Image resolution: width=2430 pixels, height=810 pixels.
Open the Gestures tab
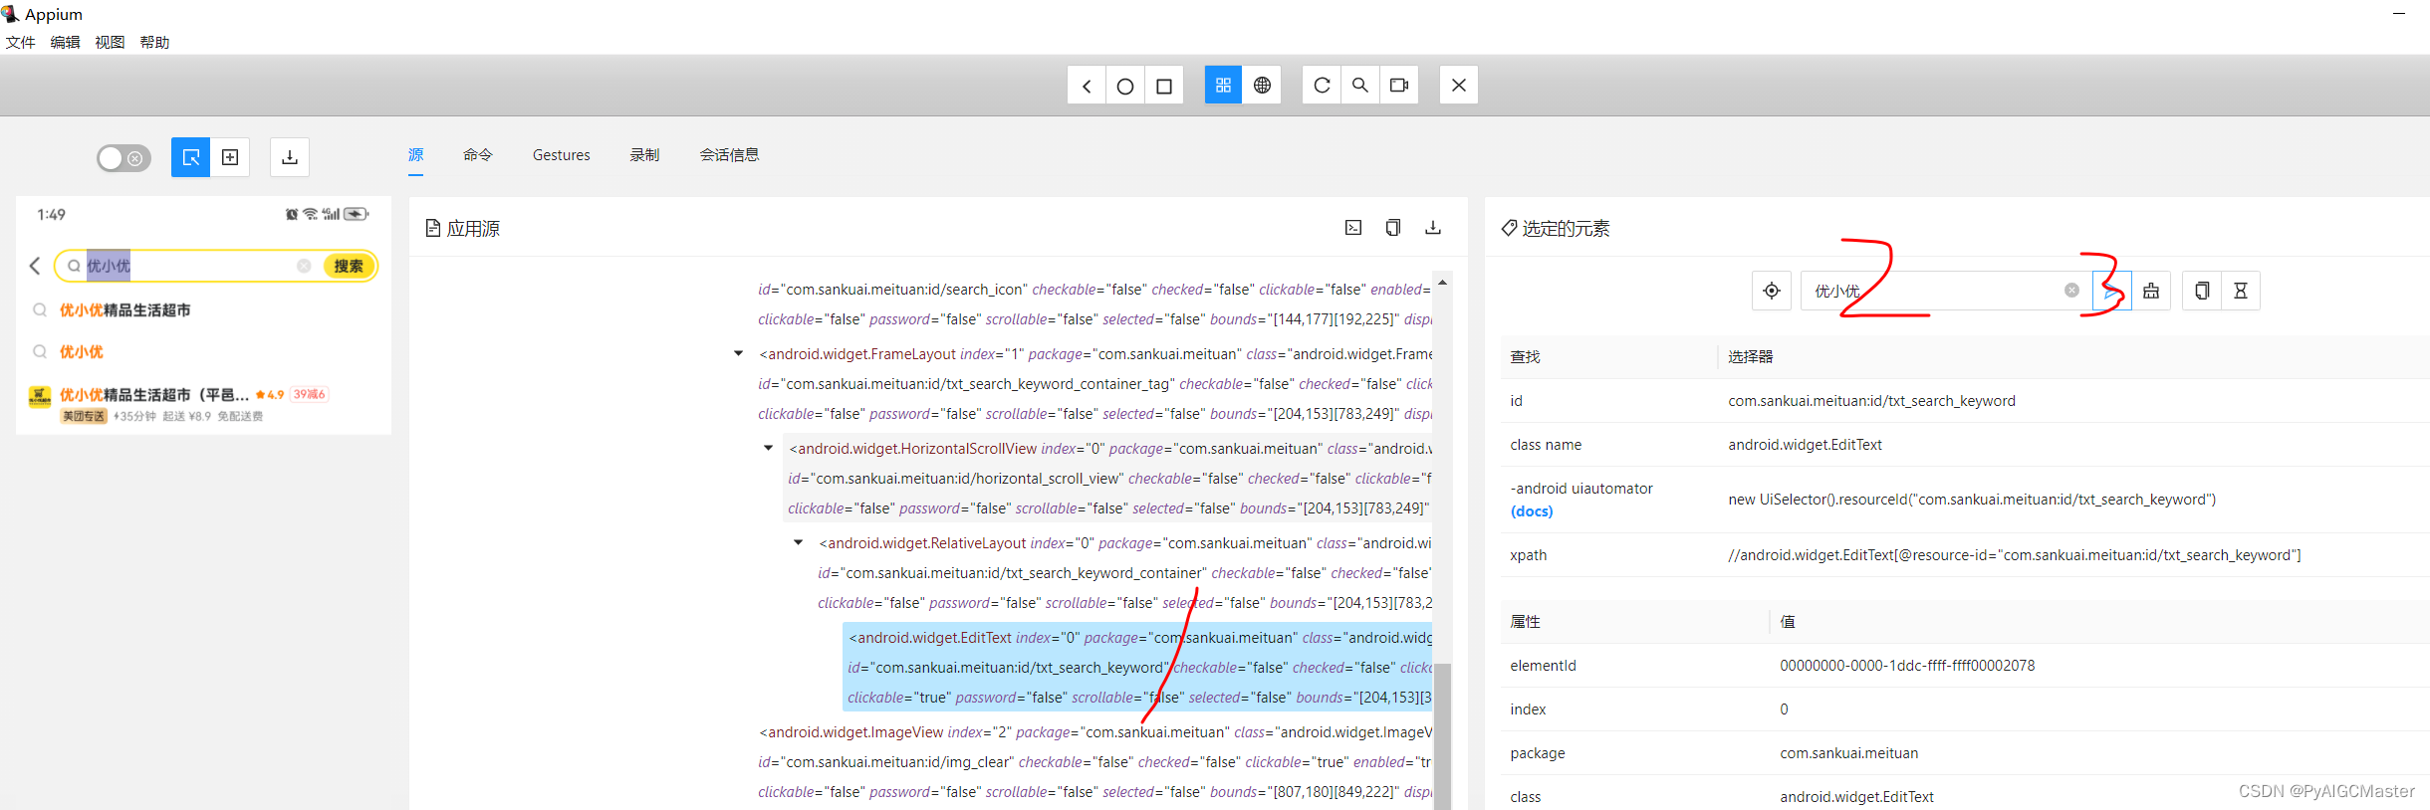coord(562,155)
